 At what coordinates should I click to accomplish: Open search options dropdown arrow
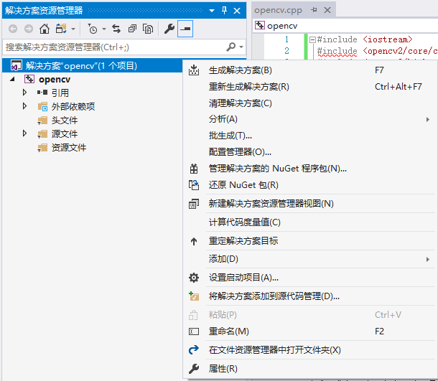(241, 47)
